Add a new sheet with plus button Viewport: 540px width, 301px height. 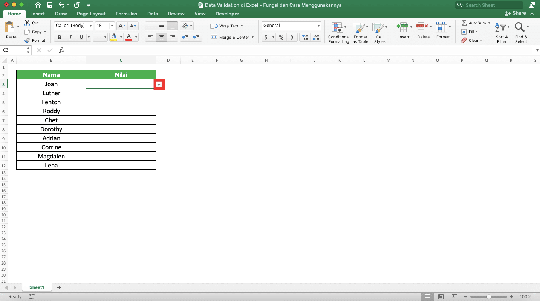(59, 287)
